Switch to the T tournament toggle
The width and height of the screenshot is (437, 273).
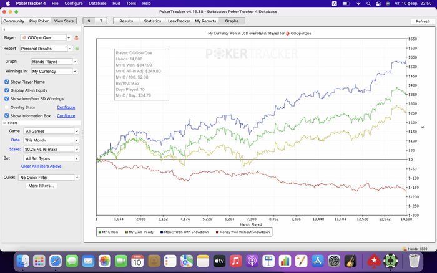(x=101, y=21)
